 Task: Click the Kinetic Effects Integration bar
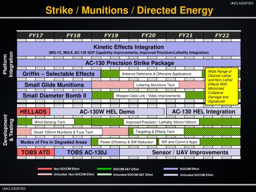pyautogui.click(x=129, y=49)
